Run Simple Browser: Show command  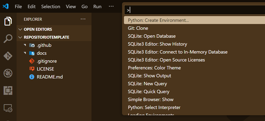click(x=195, y=99)
